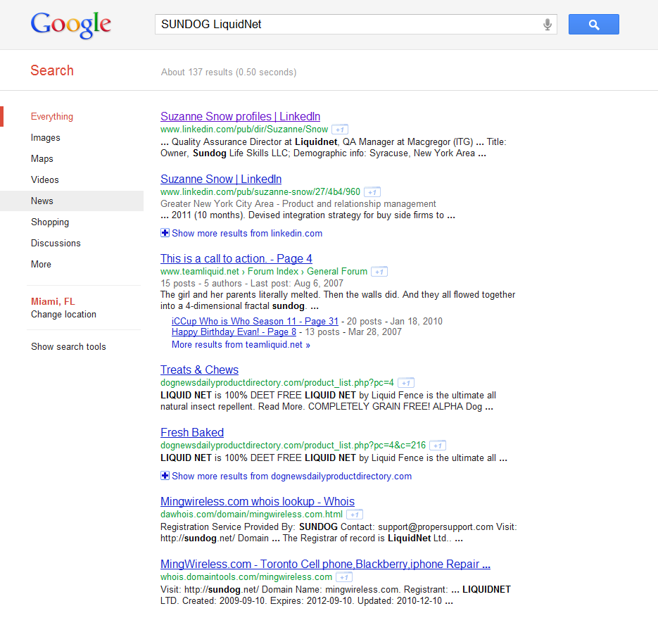Click Show more results from linkedin.com text
Viewport: 658px width, 618px height.
click(247, 234)
